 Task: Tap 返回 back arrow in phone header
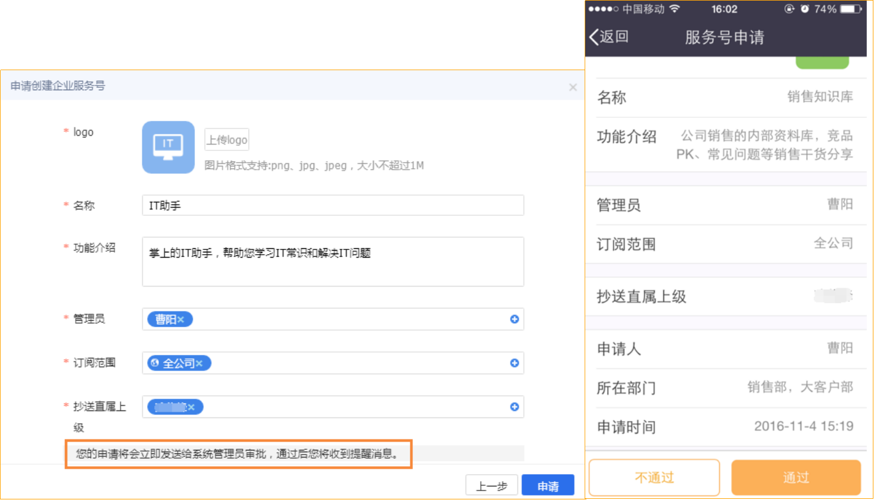click(x=609, y=37)
